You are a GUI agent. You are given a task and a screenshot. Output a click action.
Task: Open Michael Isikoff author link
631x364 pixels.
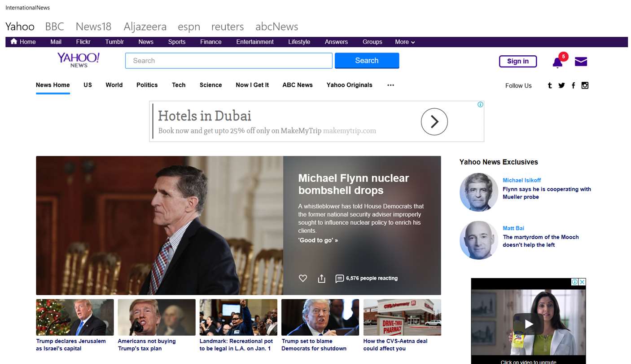521,180
